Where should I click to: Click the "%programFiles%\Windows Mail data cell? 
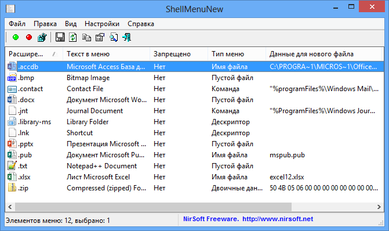(324, 89)
